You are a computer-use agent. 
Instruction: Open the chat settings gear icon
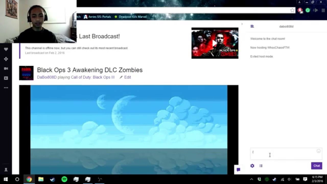click(x=252, y=166)
